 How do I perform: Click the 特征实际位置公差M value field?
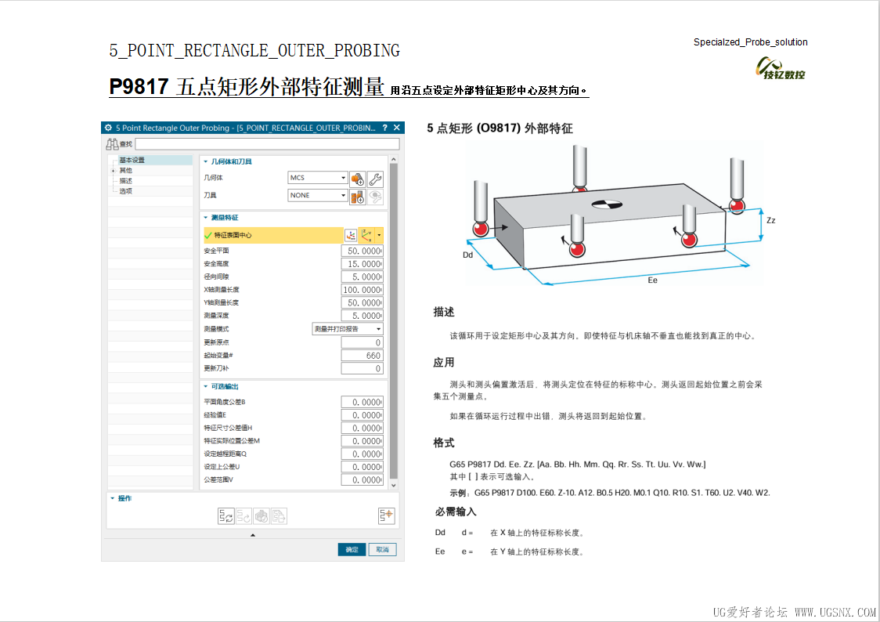(362, 441)
